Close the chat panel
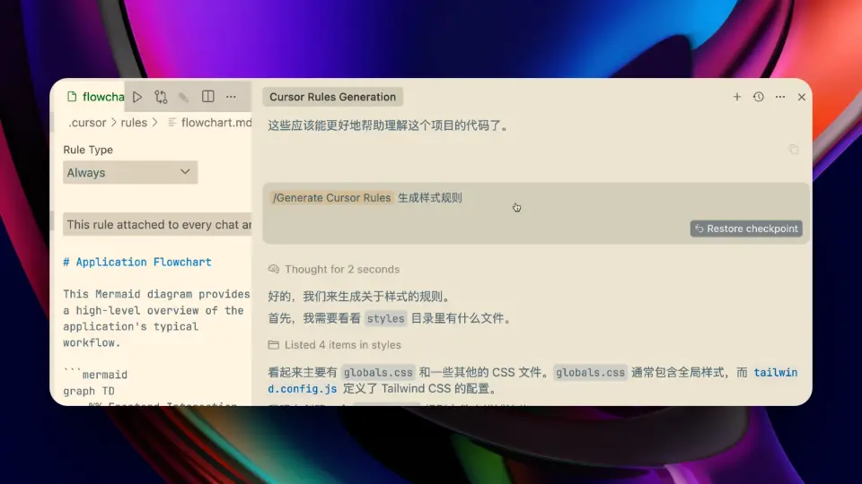The height and width of the screenshot is (484, 862). [802, 97]
